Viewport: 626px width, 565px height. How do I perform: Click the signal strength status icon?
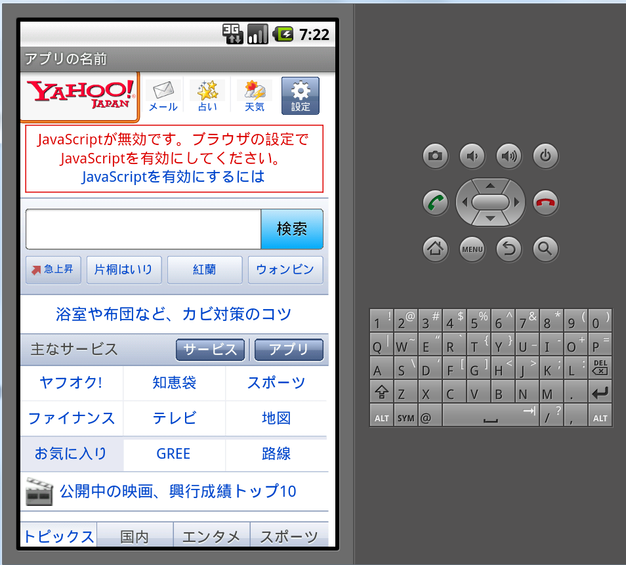(257, 34)
